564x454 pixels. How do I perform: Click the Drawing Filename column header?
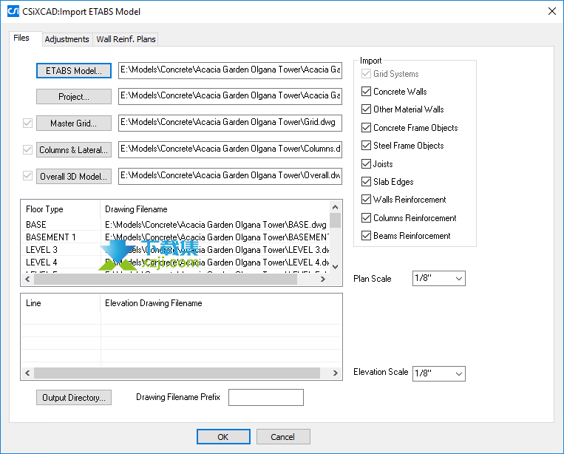click(x=215, y=209)
